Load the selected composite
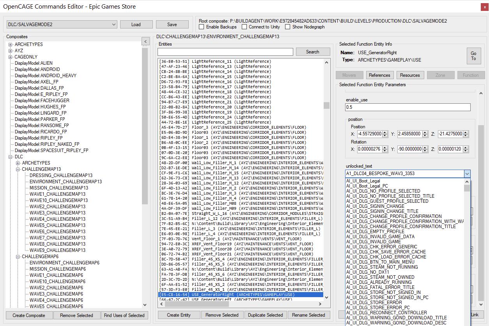Image resolution: width=489 pixels, height=326 pixels. click(x=136, y=24)
